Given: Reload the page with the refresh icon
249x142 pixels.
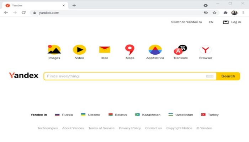Looking at the screenshot, I should pos(24,13).
